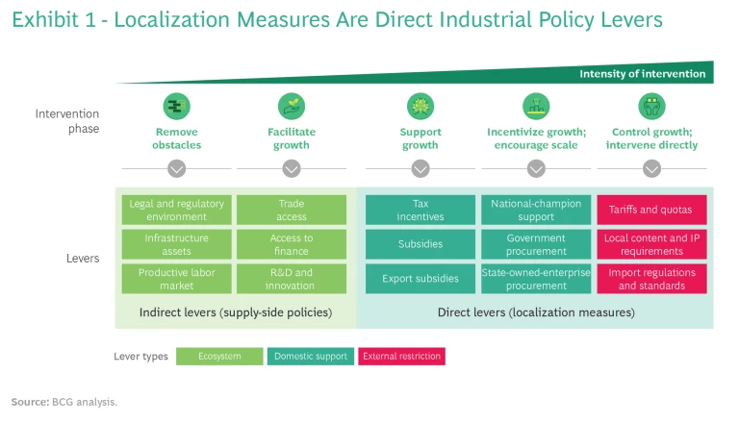
Task: Click the Support growth icon
Action: (x=420, y=107)
